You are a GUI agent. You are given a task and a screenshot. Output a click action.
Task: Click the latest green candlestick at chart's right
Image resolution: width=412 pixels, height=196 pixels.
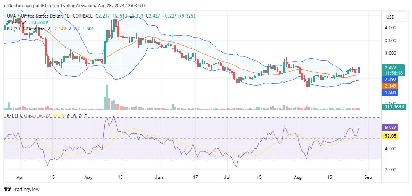click(359, 70)
